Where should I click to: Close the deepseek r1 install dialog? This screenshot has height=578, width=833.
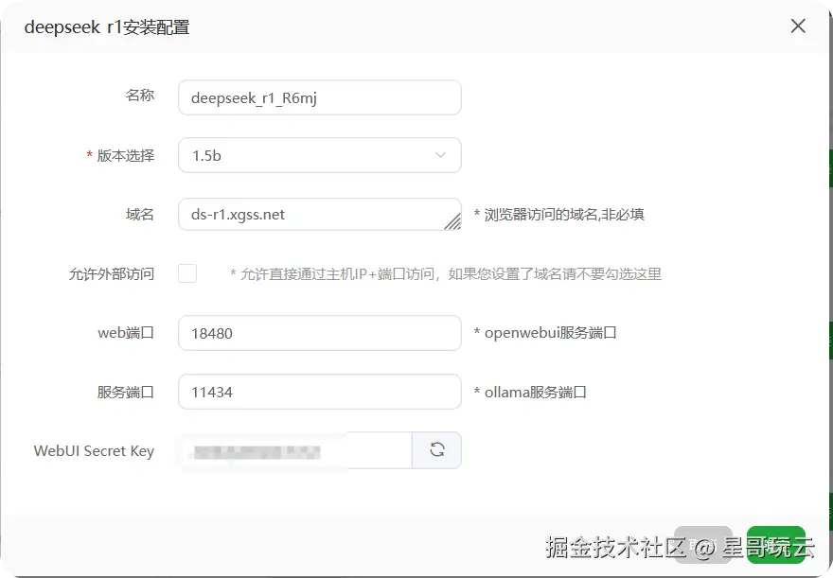tap(798, 26)
